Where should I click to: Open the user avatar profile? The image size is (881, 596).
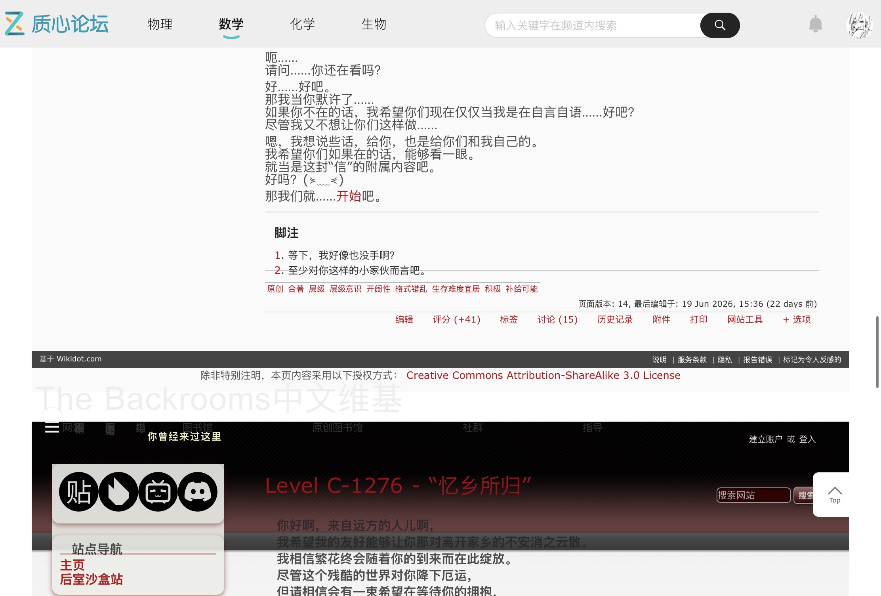859,25
